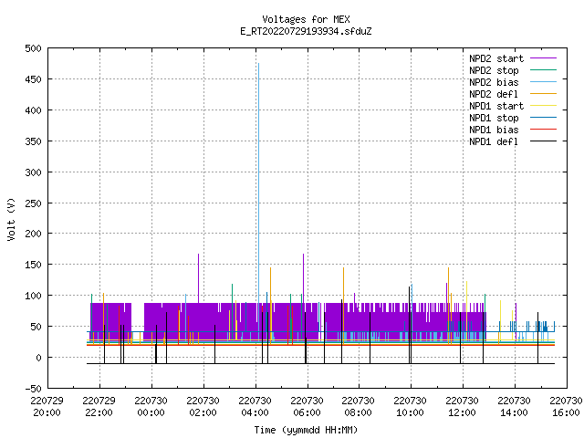This screenshot has height=438, width=584.
Task: Click the filename E_RT20220729193934.sfduZ subtitle
Action: pos(306,31)
